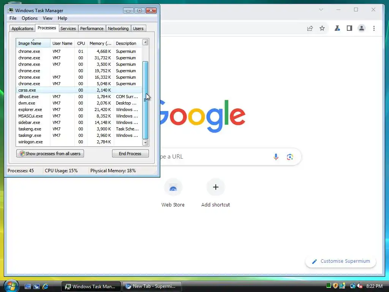Click the process list scroll down arrow
The image size is (389, 292).
(x=145, y=143)
